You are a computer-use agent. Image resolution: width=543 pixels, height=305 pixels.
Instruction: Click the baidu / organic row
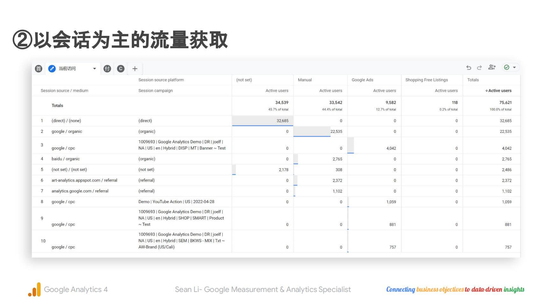point(66,159)
